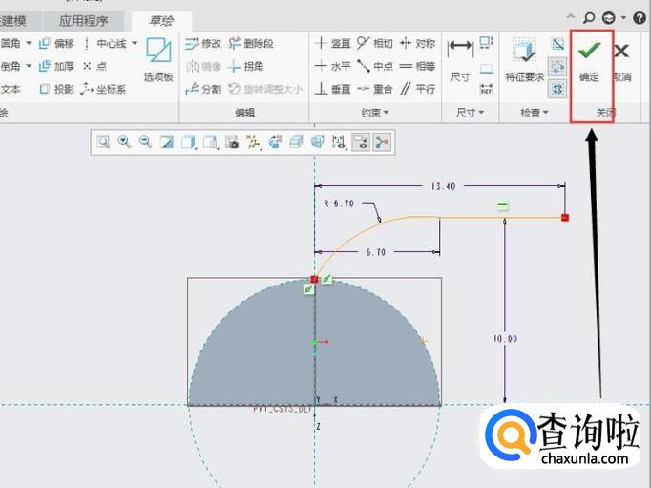Expand the 约束 constraint group dropdown

click(375, 113)
